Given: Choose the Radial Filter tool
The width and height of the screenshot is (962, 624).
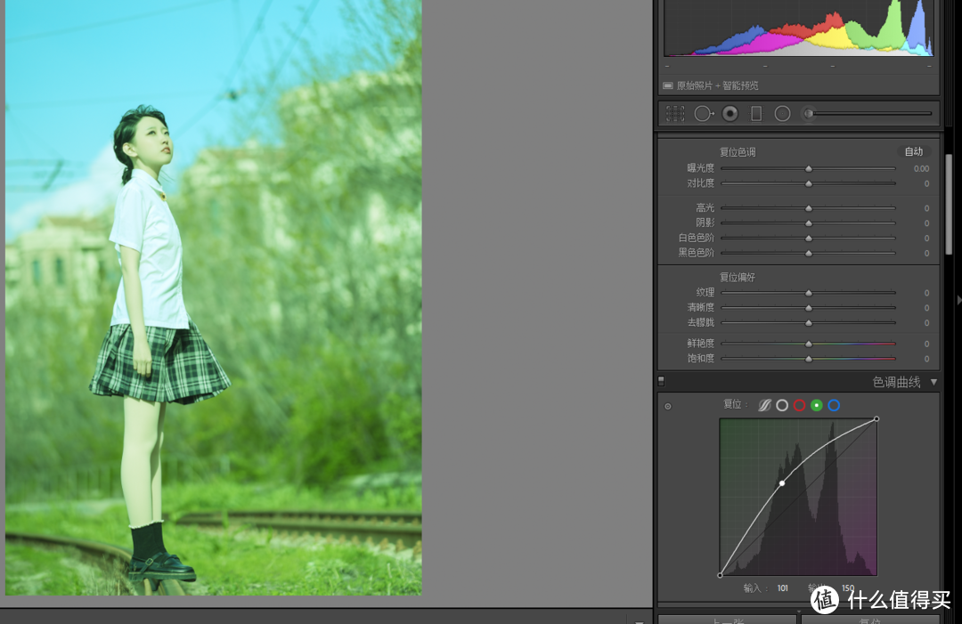Looking at the screenshot, I should pos(782,114).
